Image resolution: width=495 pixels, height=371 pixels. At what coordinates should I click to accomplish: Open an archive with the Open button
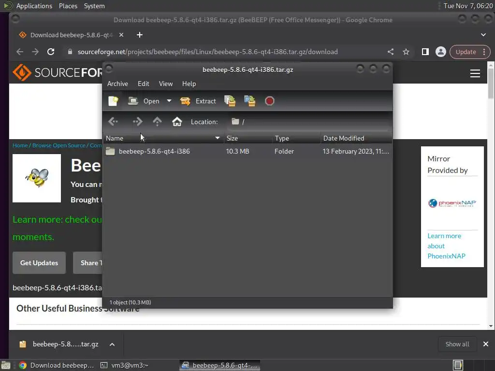coord(144,101)
